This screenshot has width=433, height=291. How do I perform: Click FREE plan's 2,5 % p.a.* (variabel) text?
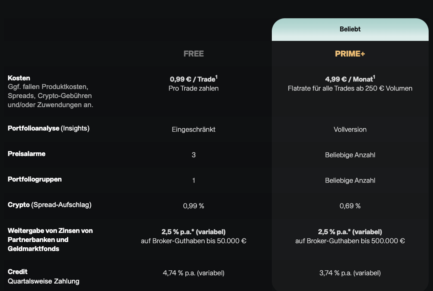point(193,232)
